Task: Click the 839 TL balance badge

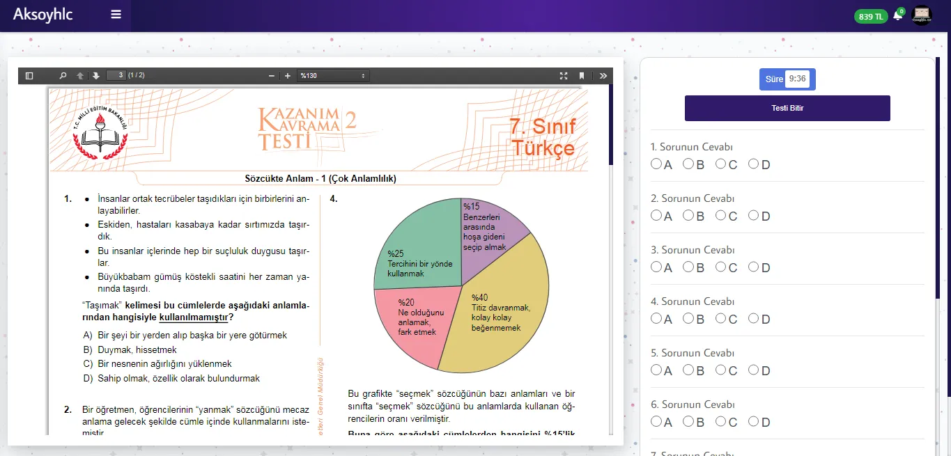Action: coord(871,16)
